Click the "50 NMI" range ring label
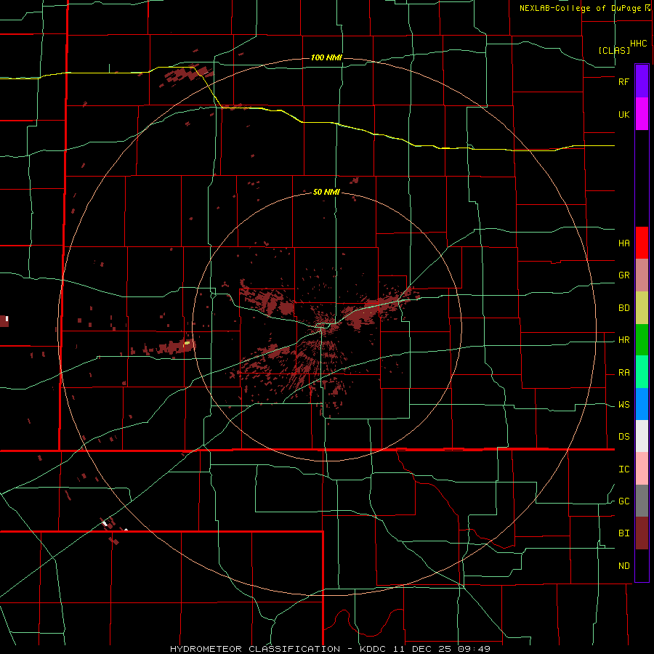Viewport: 654px width, 654px height. (x=326, y=193)
